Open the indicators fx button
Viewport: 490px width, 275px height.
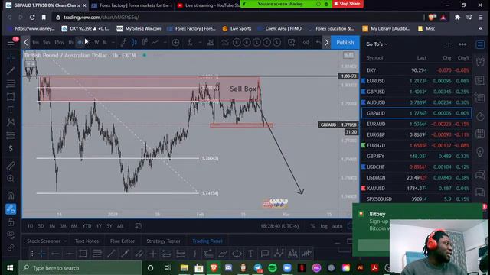click(190, 43)
